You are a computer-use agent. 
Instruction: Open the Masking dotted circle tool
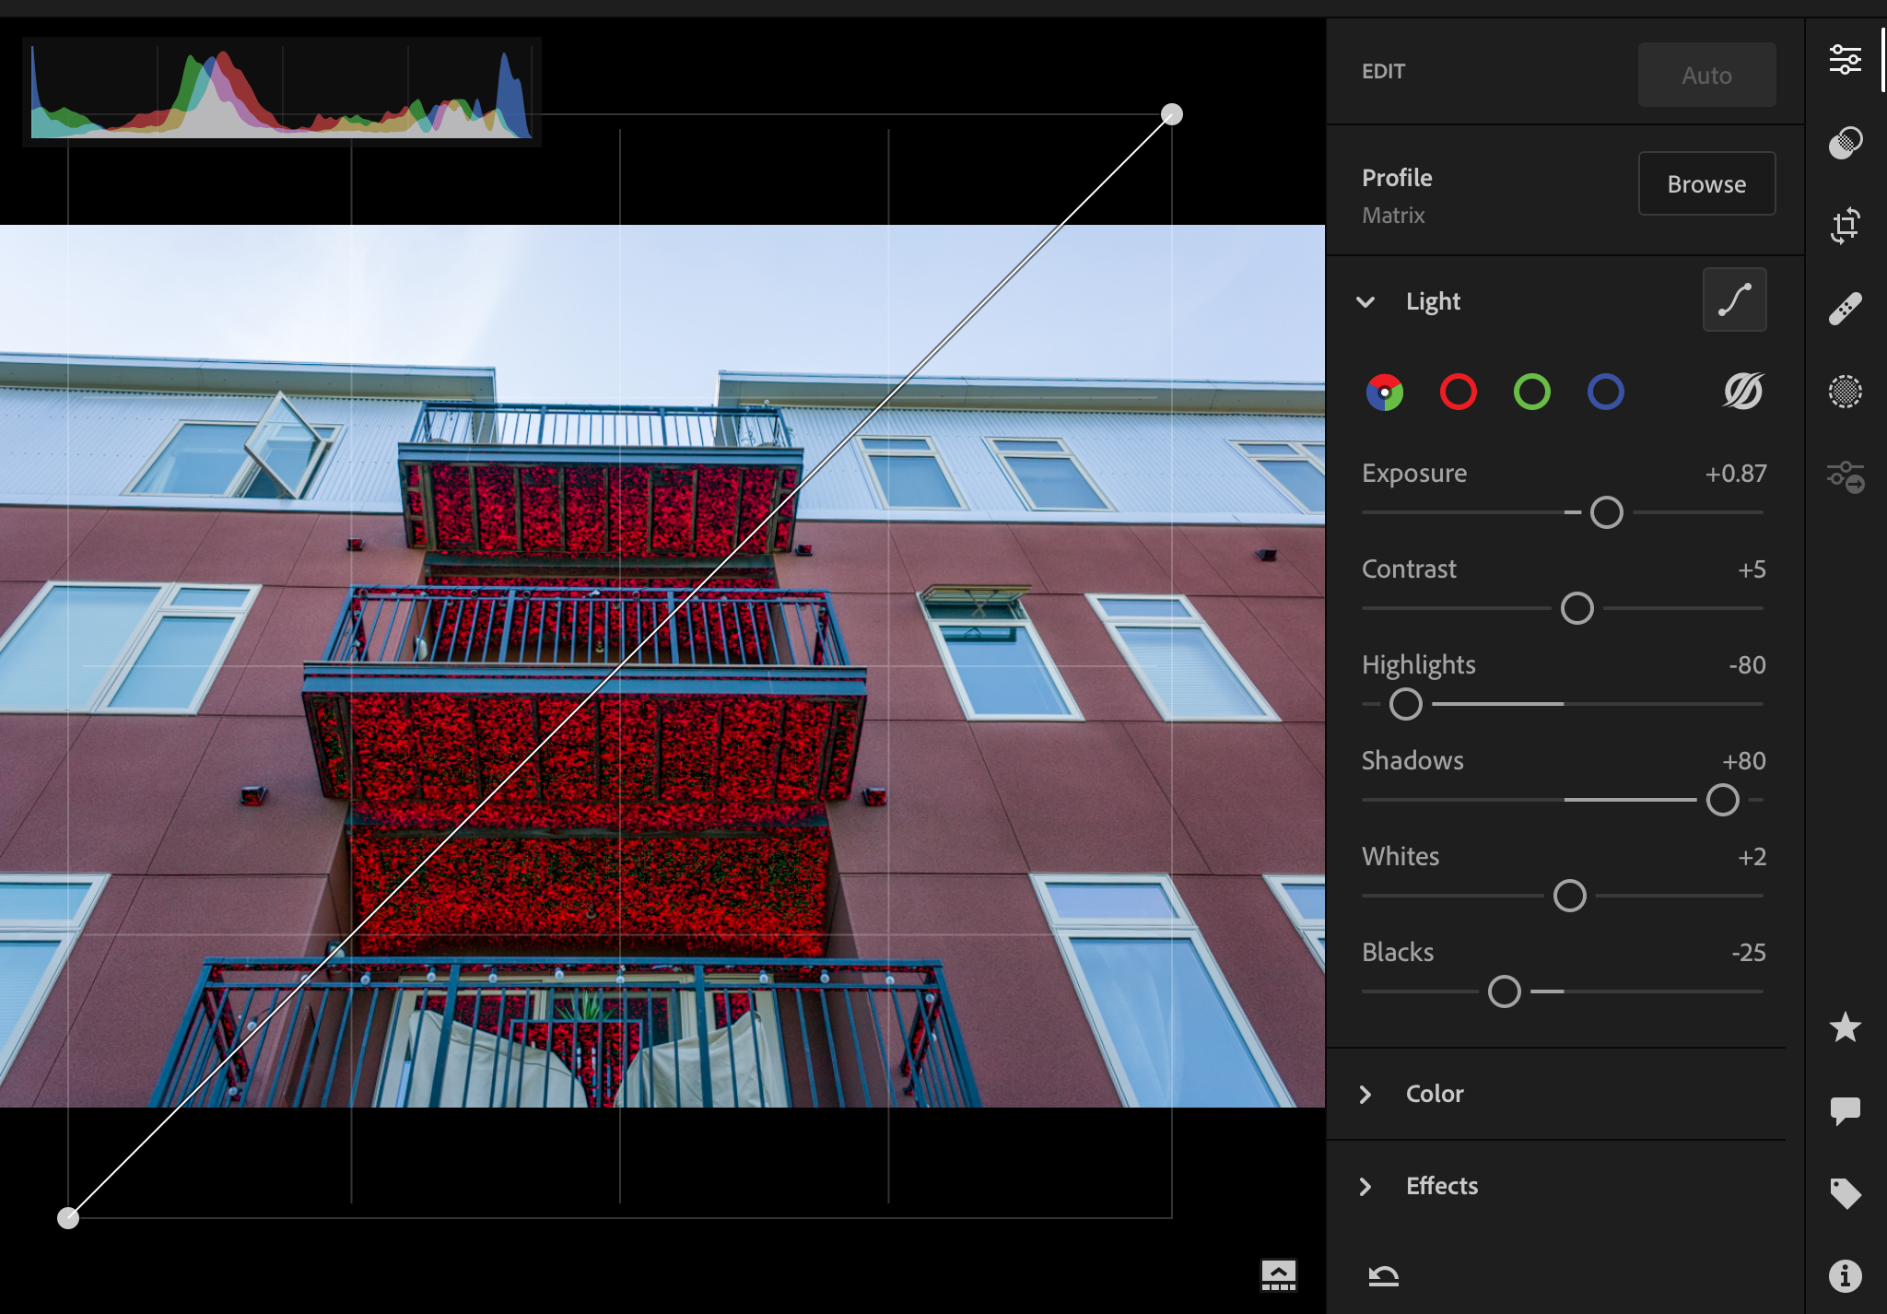point(1845,392)
